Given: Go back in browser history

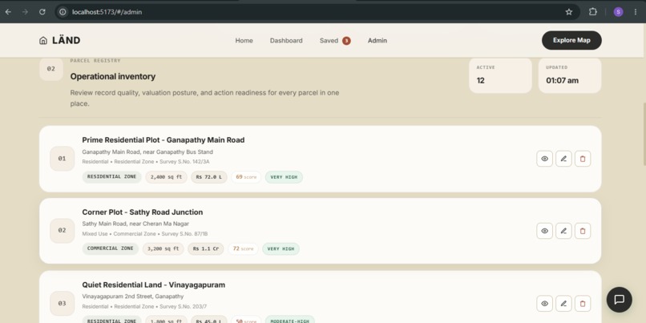Looking at the screenshot, I should [8, 12].
